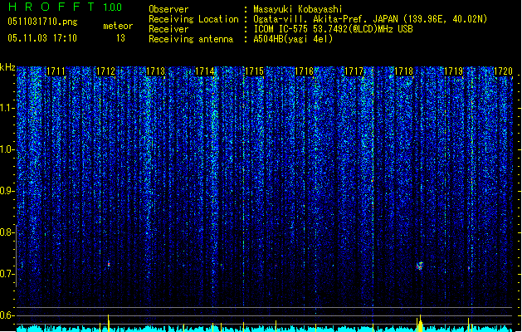The height and width of the screenshot is (332, 522).
Task: Click the HROFFT 1.0.0 title text
Action: 66,7
